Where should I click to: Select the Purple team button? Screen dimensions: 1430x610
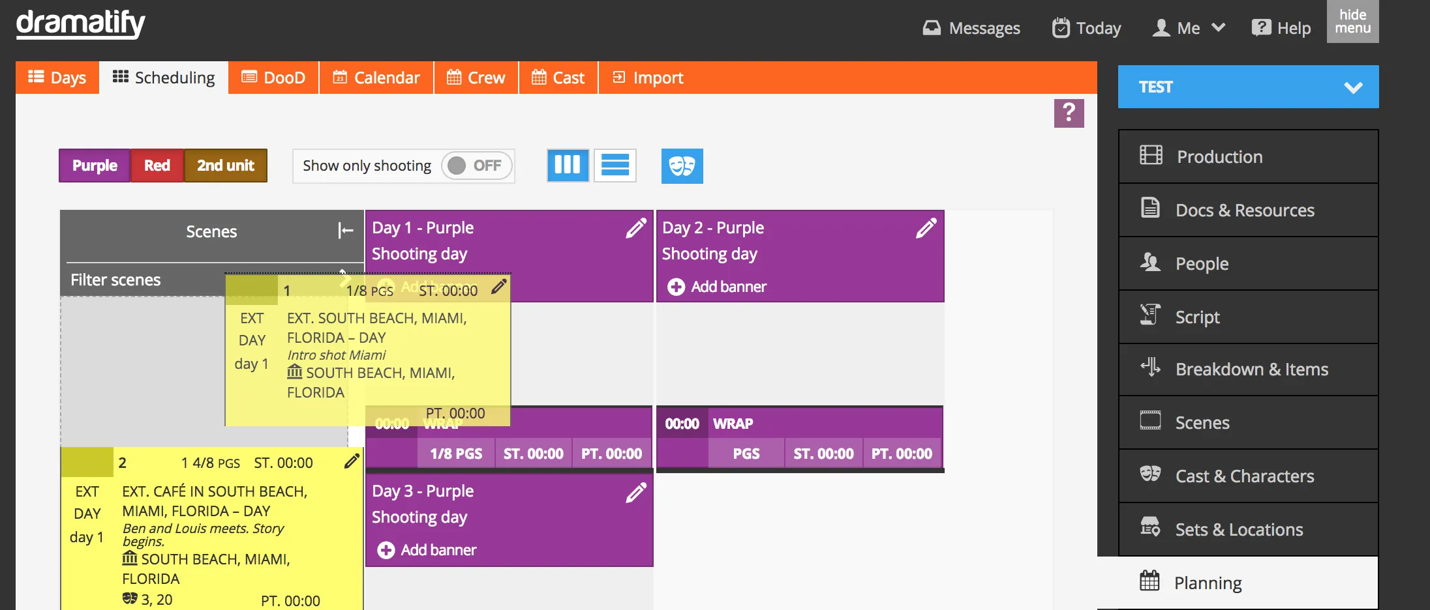click(95, 166)
